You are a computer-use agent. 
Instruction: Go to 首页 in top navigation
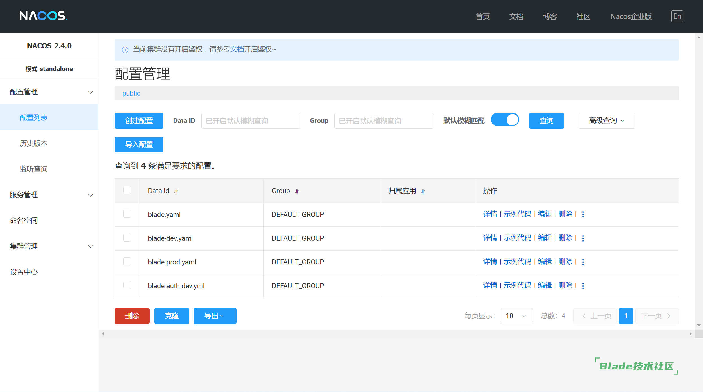483,16
